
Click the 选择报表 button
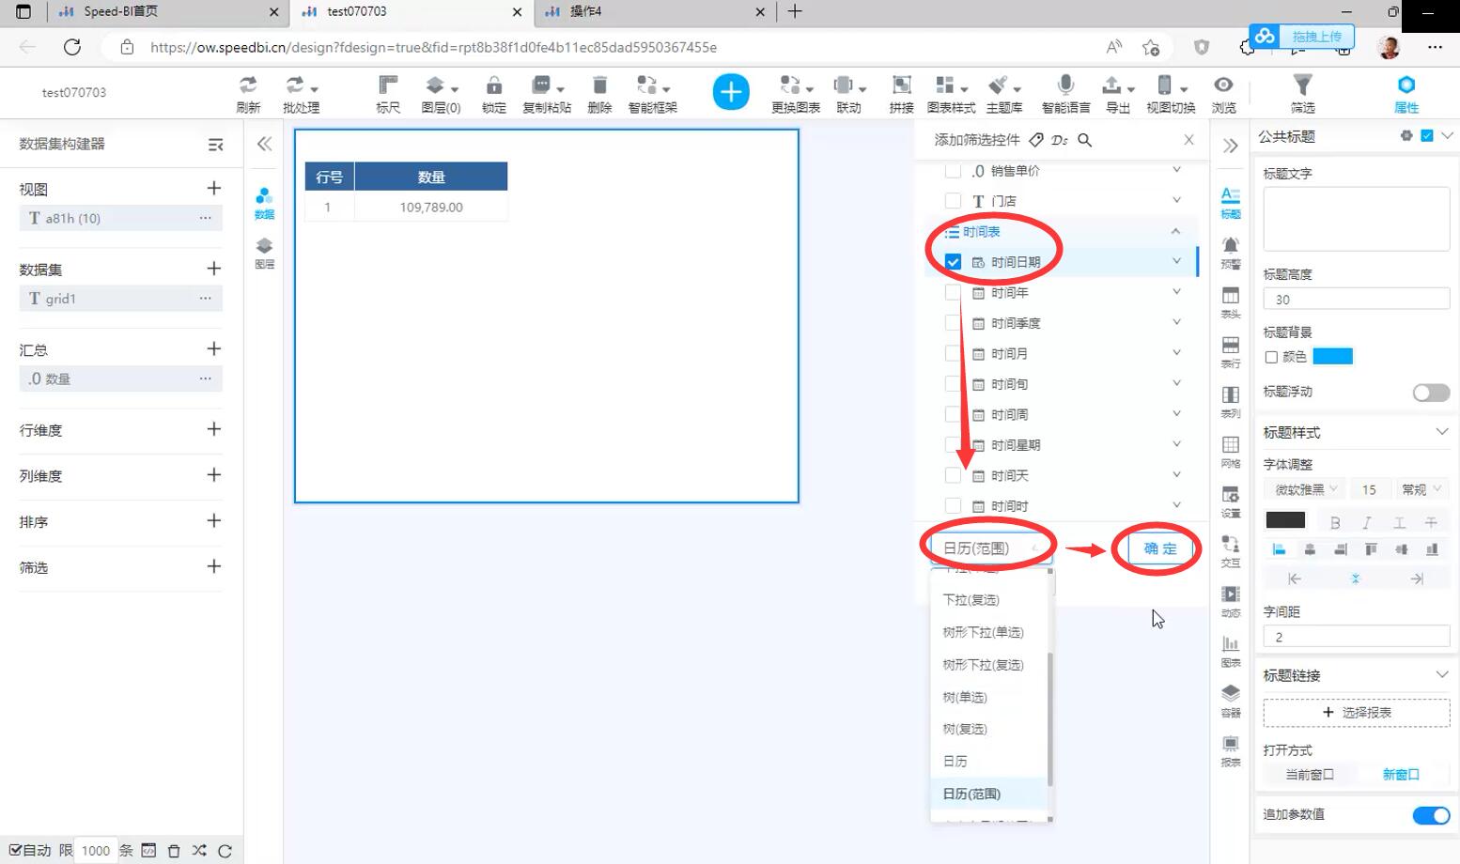tap(1356, 713)
